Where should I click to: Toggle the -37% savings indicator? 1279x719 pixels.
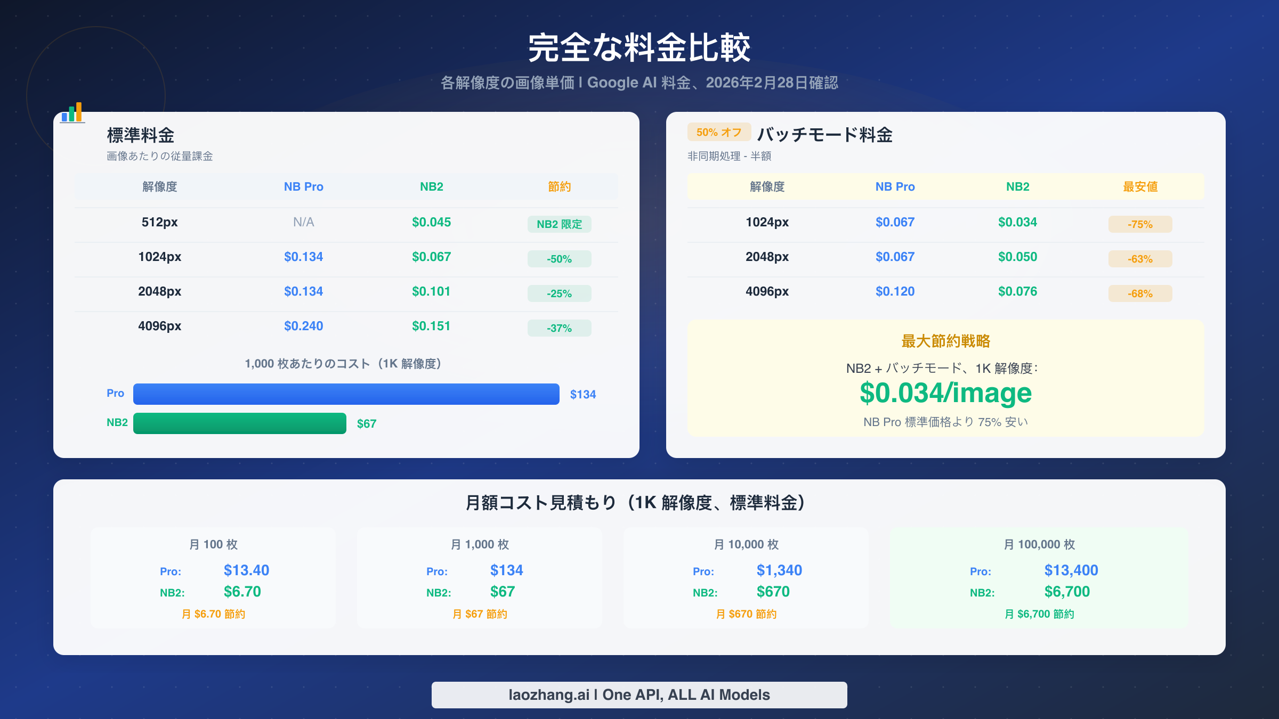(559, 328)
